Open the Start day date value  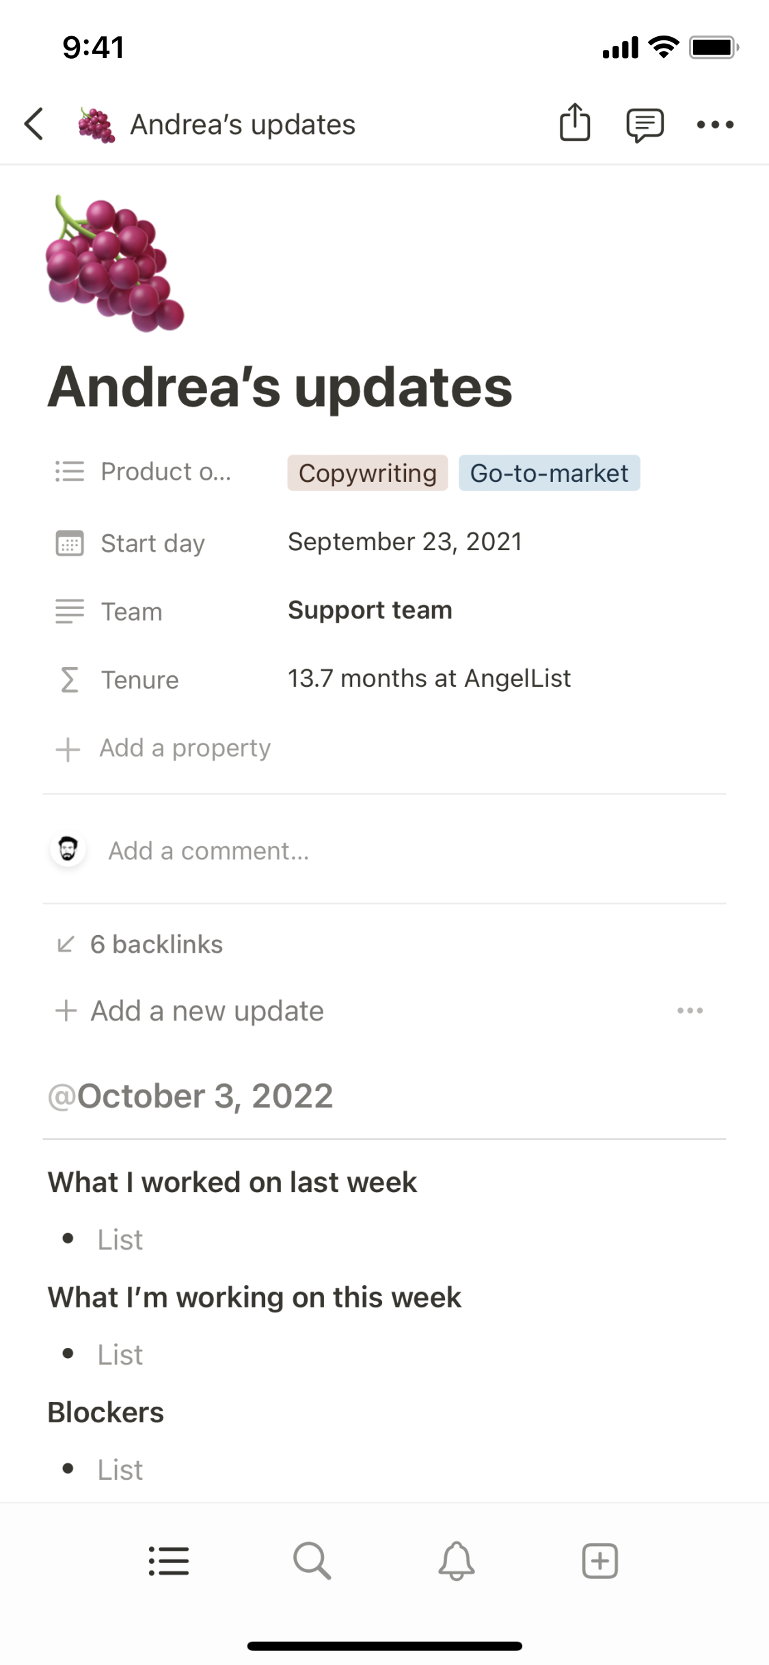coord(405,542)
